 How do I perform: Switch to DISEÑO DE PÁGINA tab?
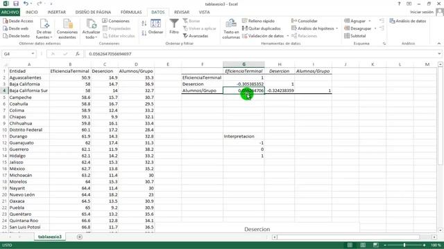(93, 12)
